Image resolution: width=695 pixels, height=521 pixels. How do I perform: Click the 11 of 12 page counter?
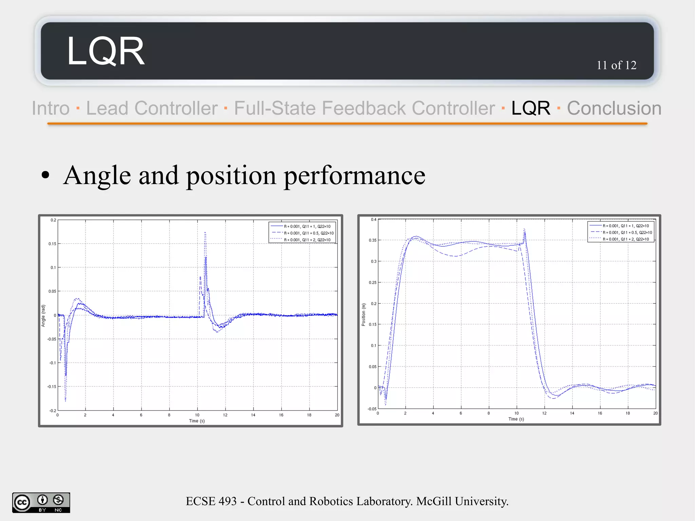616,65
